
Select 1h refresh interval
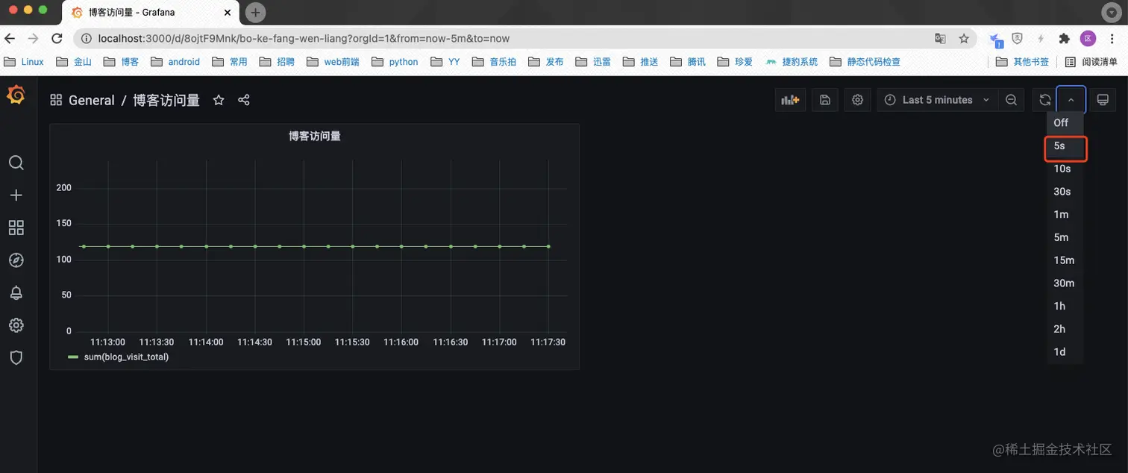(1065, 306)
